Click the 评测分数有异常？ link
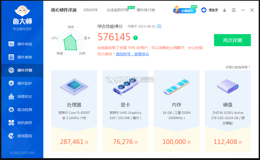260x160 pixels. coord(238,67)
